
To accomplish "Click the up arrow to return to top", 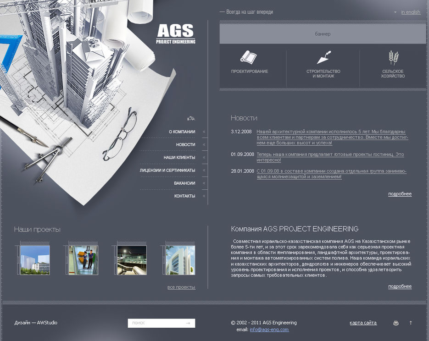I will pyautogui.click(x=411, y=323).
